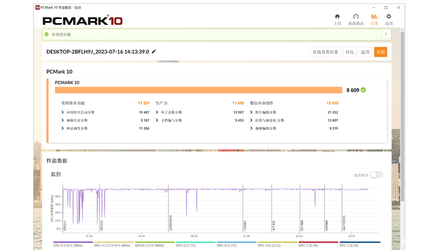Open the 基准测试 benchmark gauge icon

pyautogui.click(x=356, y=16)
